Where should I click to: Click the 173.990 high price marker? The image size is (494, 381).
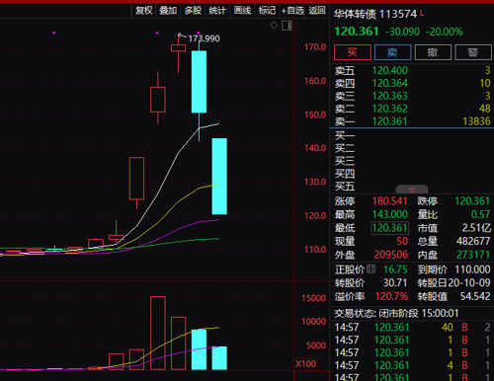204,38
